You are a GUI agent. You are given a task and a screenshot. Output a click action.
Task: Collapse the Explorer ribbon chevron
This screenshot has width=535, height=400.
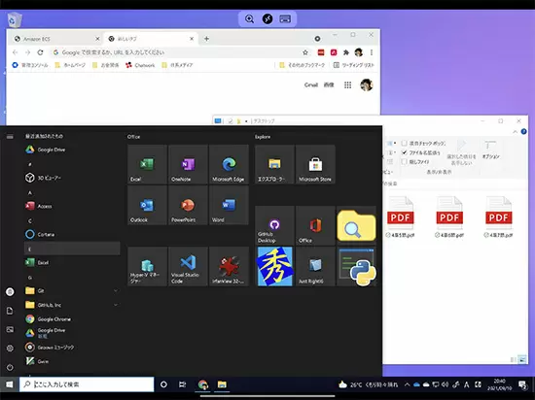[x=515, y=132]
